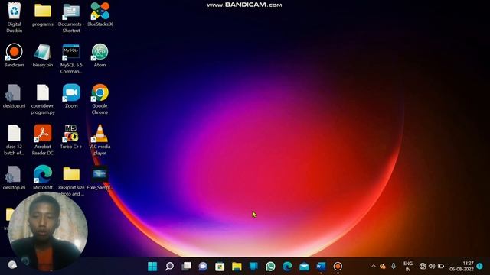Click the microphone icon in system tray
Viewport: 490px width, 275px height.
[x=394, y=266]
